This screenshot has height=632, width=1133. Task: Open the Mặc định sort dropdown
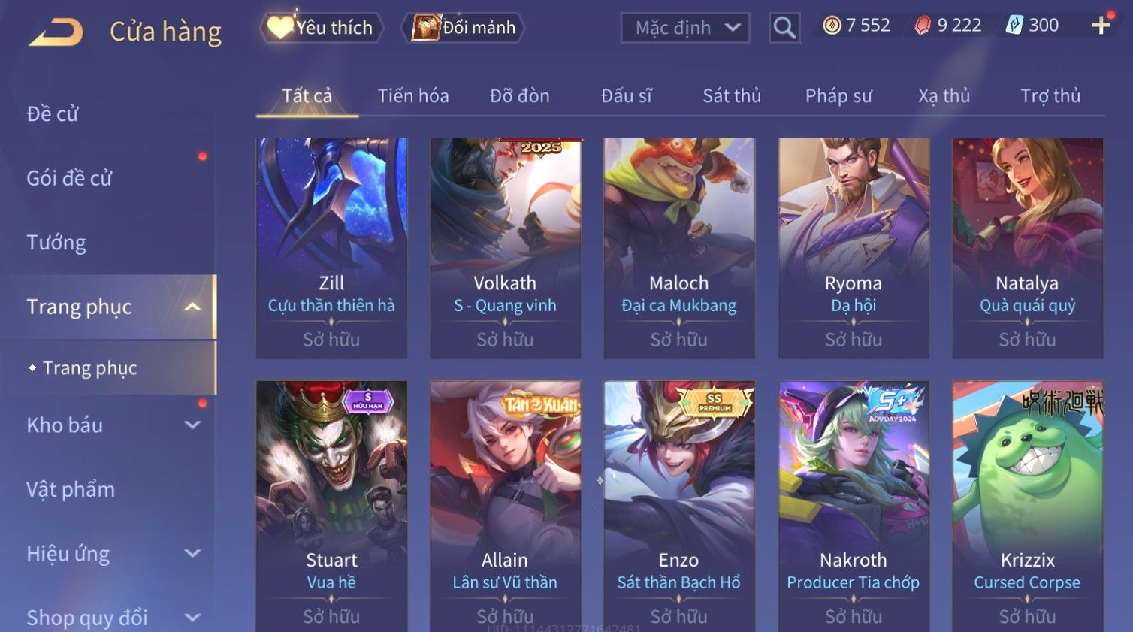pos(685,28)
